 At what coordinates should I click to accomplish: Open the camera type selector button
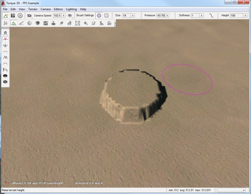pyautogui.click(x=29, y=15)
